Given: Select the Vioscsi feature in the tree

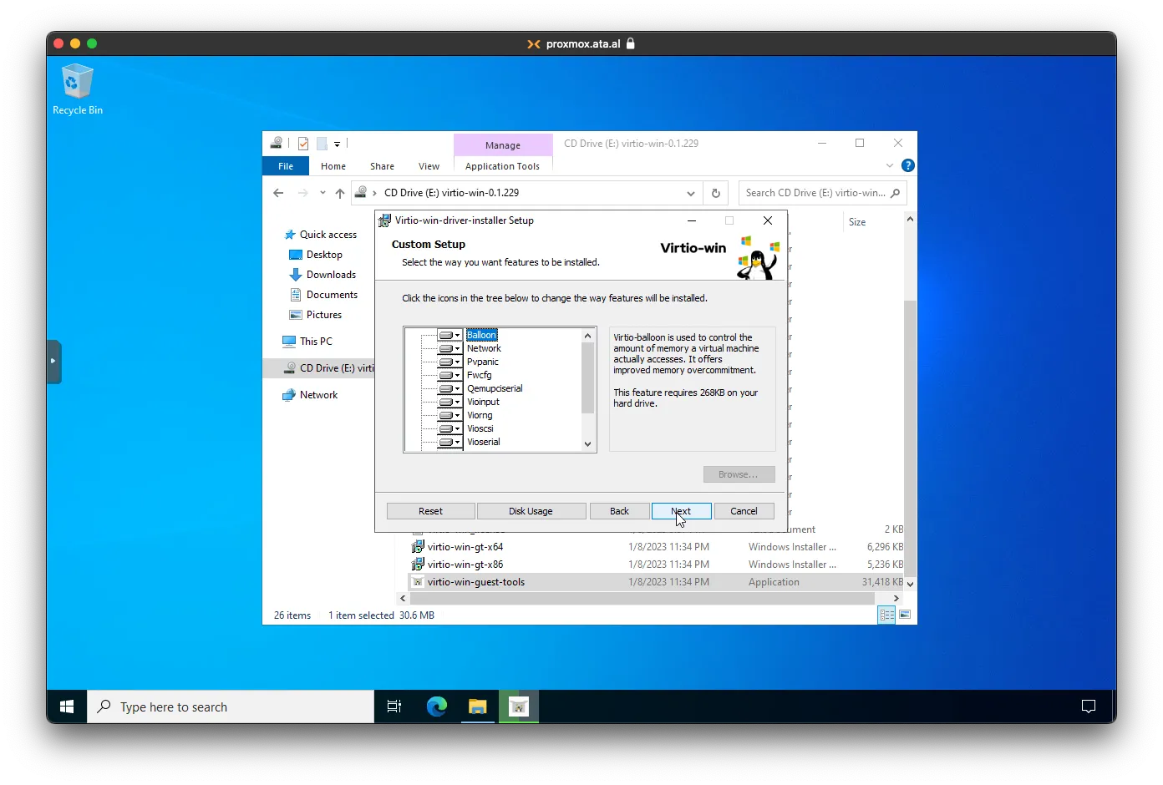Looking at the screenshot, I should tap(480, 428).
